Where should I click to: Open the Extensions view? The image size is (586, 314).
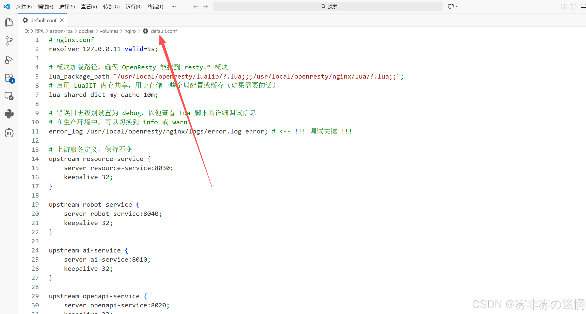[9, 78]
